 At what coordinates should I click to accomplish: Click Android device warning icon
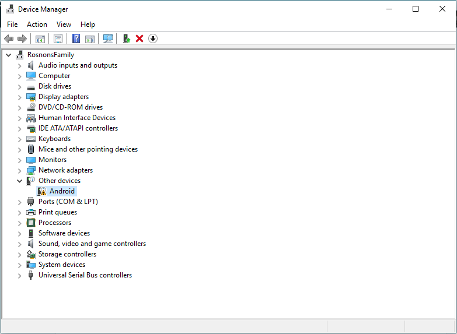click(42, 191)
